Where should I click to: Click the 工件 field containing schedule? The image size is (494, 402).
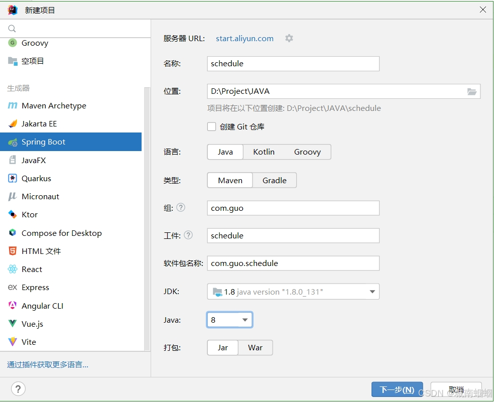(293, 236)
